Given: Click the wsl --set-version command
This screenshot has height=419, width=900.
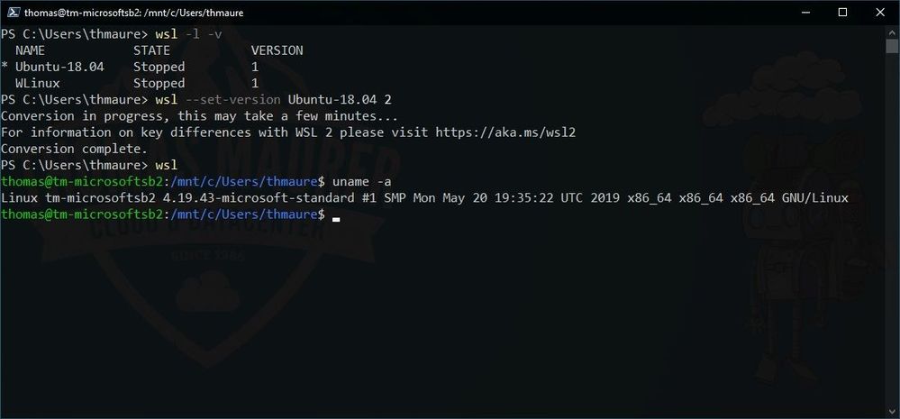Looking at the screenshot, I should (273, 100).
